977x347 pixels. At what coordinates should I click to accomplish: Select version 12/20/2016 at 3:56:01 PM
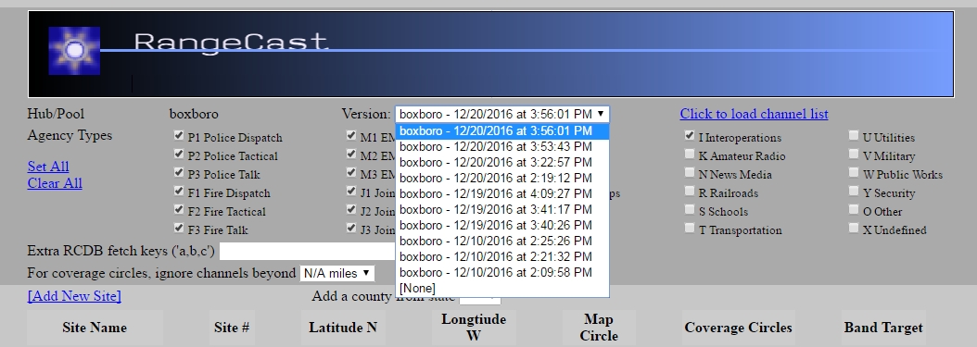(502, 131)
